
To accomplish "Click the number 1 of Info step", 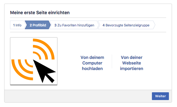I will pos(14,25).
